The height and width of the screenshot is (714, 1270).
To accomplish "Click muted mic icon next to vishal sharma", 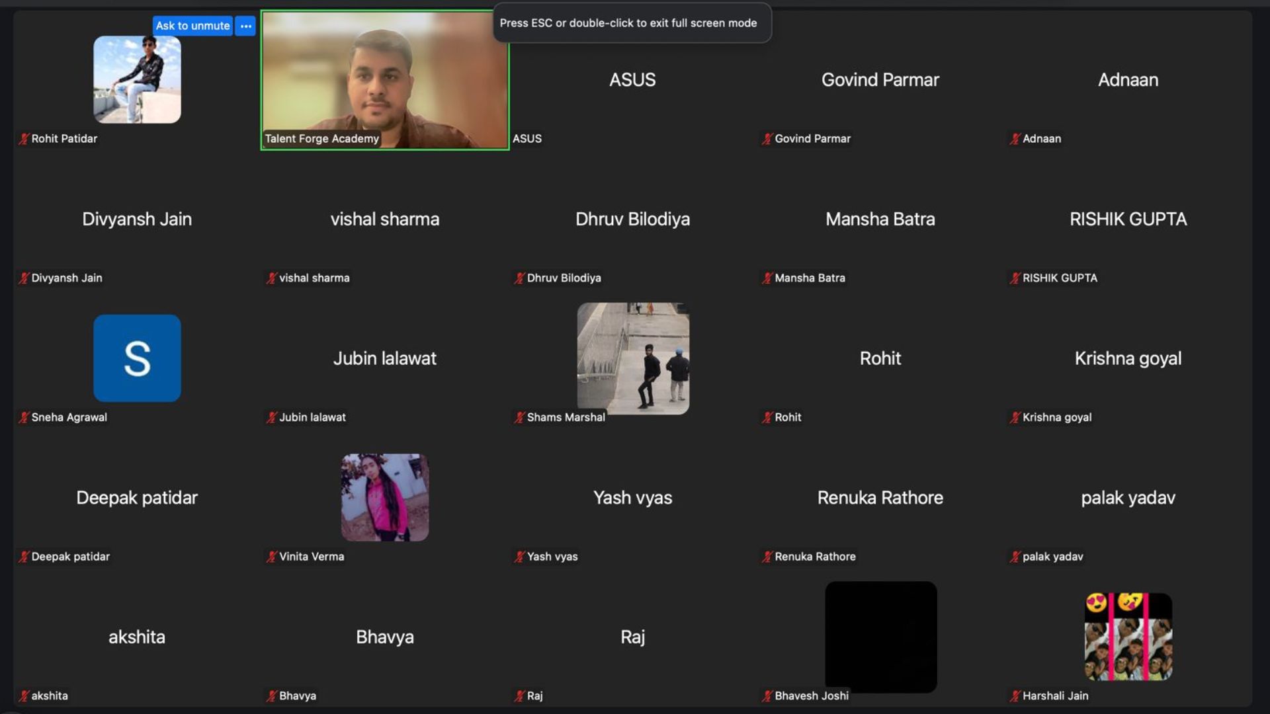I will [x=271, y=278].
